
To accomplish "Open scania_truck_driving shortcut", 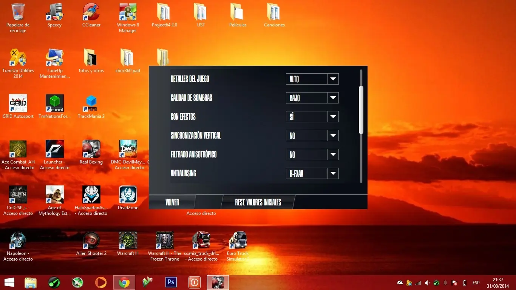I will tap(201, 246).
